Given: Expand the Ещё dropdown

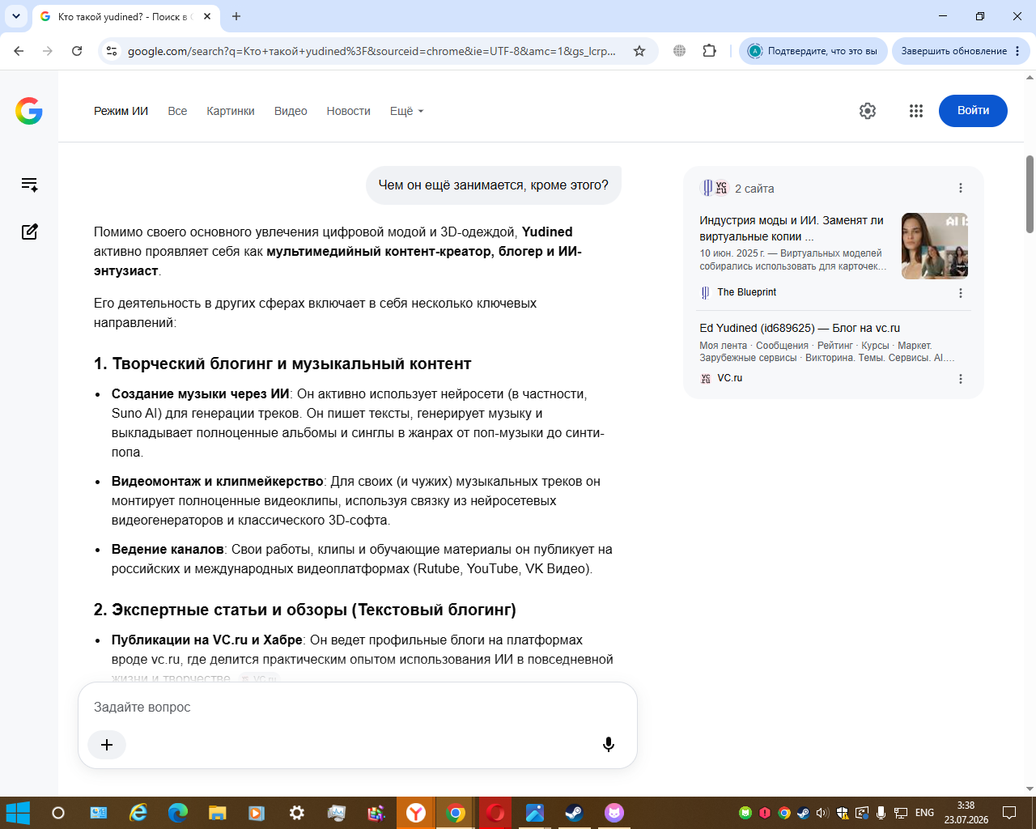Looking at the screenshot, I should pyautogui.click(x=406, y=111).
